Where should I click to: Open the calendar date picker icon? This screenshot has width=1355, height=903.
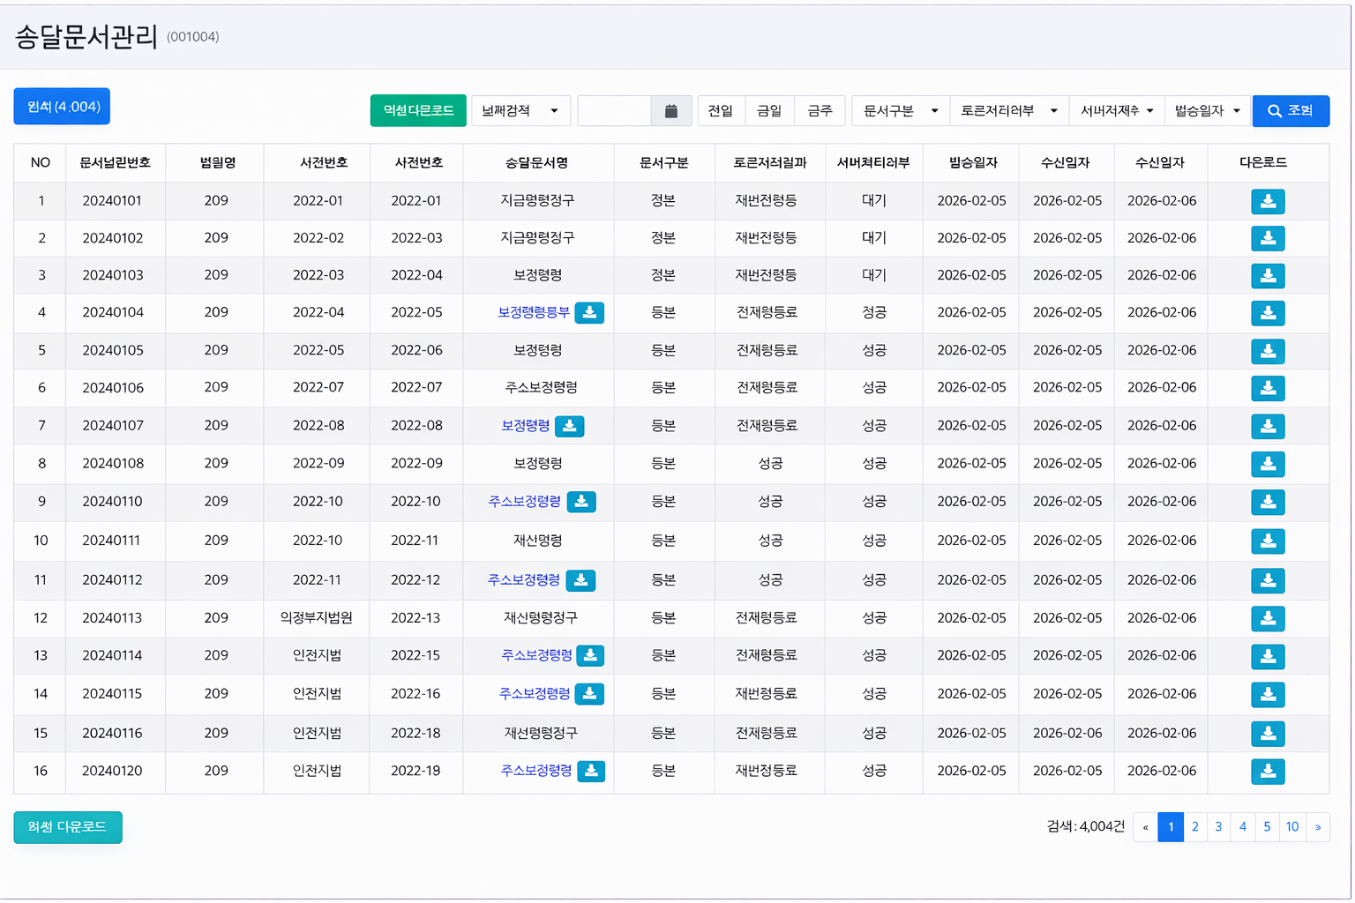coord(670,111)
